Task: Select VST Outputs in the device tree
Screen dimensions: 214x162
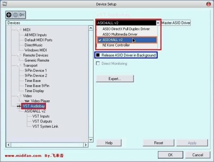Action: click(x=42, y=121)
